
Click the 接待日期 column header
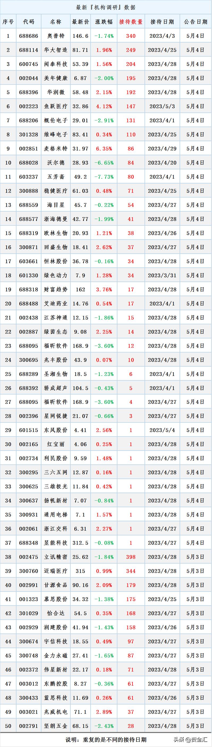click(x=162, y=22)
